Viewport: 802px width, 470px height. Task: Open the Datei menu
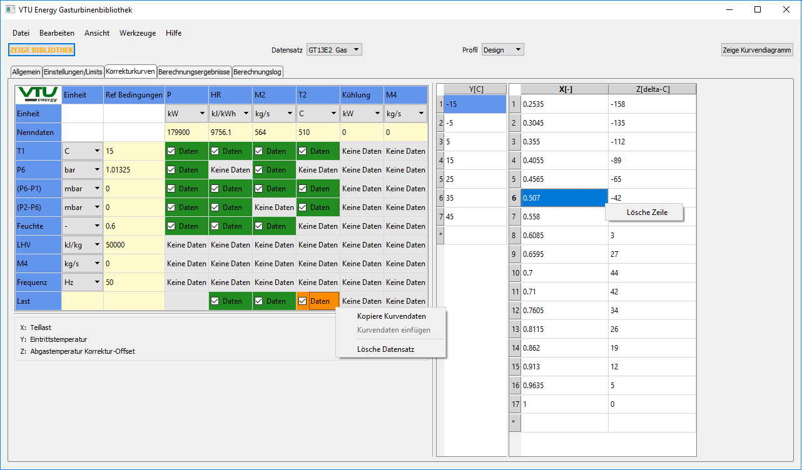[x=21, y=33]
